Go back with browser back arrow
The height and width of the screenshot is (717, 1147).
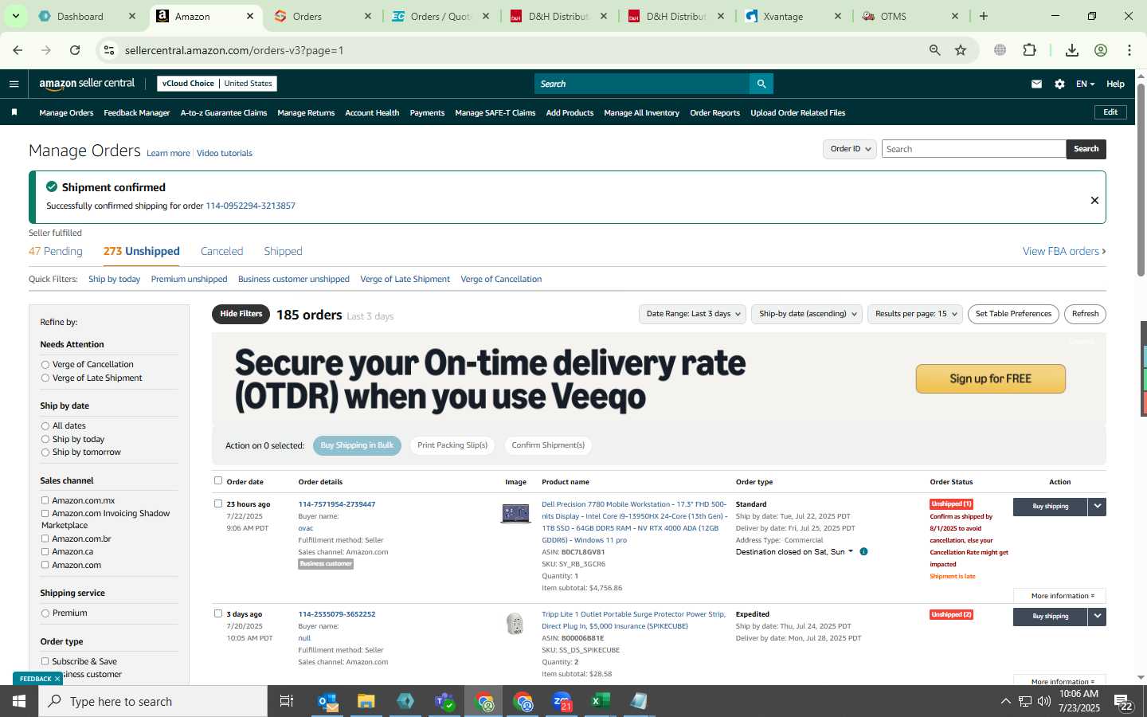click(x=18, y=50)
